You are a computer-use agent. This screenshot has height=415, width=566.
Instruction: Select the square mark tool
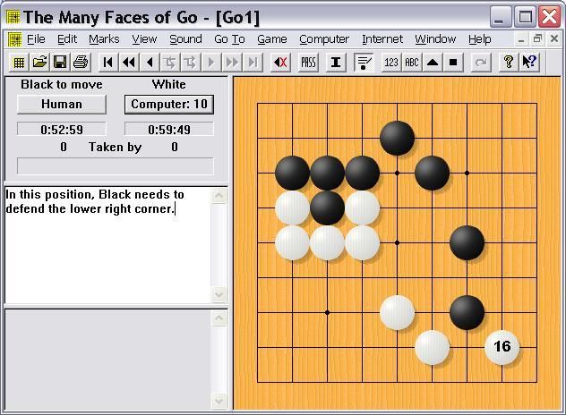click(453, 62)
